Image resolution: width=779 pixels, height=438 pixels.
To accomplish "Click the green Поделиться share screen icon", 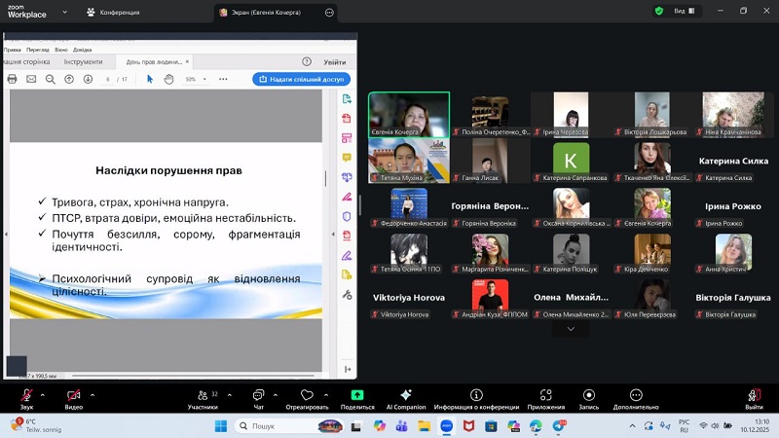I will point(356,394).
